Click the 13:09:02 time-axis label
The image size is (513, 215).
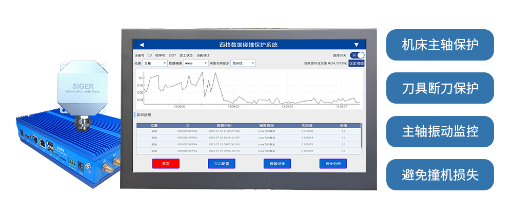tap(233, 107)
